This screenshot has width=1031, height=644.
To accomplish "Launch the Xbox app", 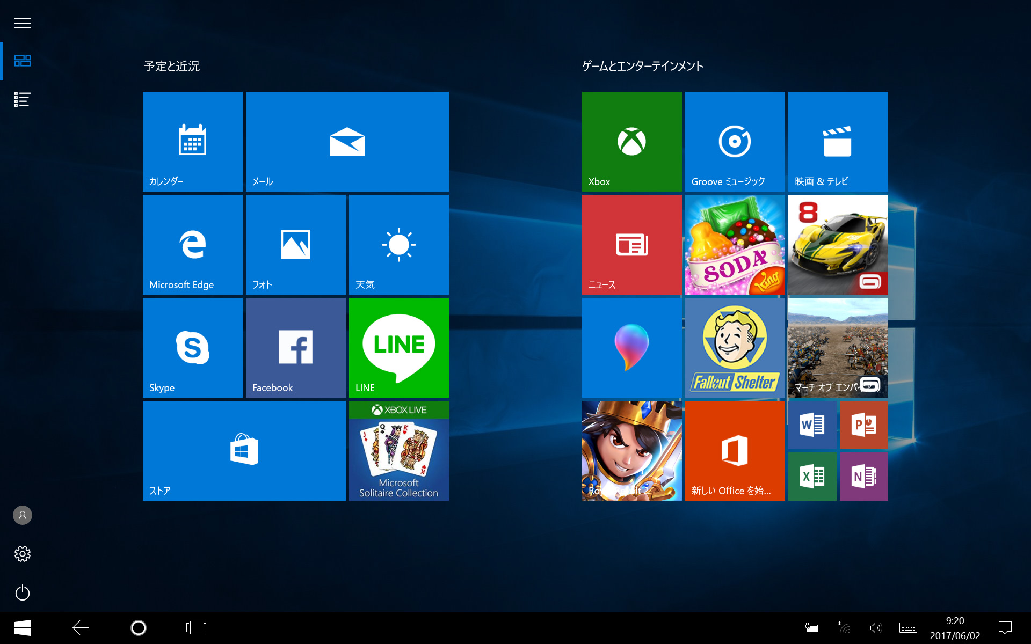I will click(631, 141).
